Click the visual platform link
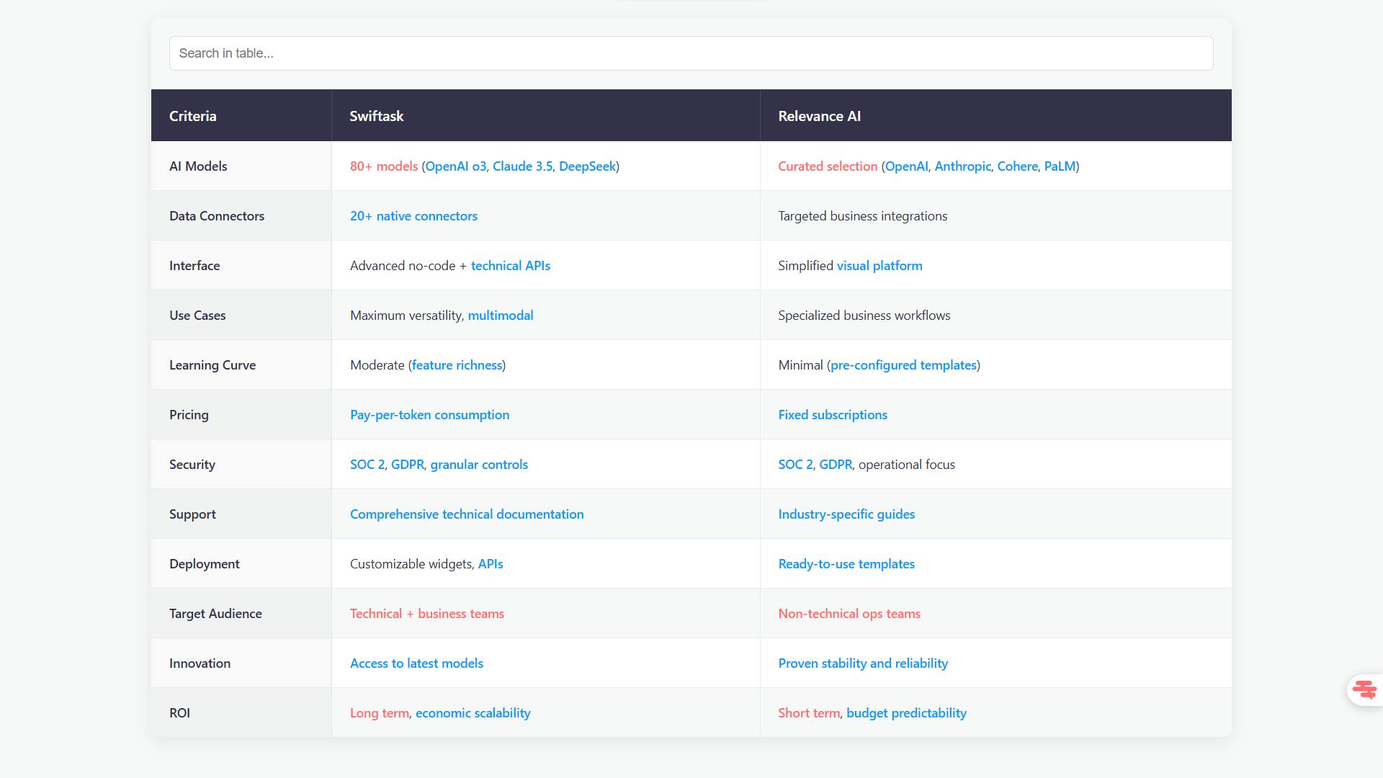Viewport: 1383px width, 778px height. 879,266
